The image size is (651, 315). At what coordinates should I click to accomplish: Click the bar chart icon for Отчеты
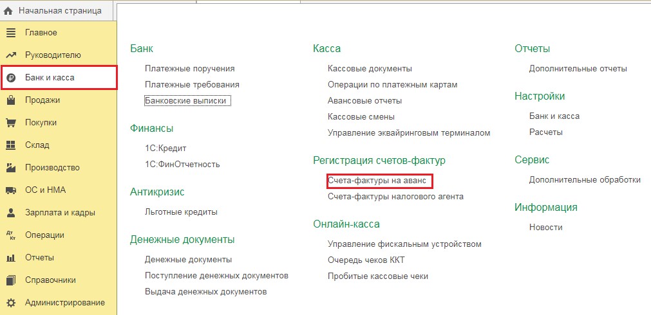(11, 258)
